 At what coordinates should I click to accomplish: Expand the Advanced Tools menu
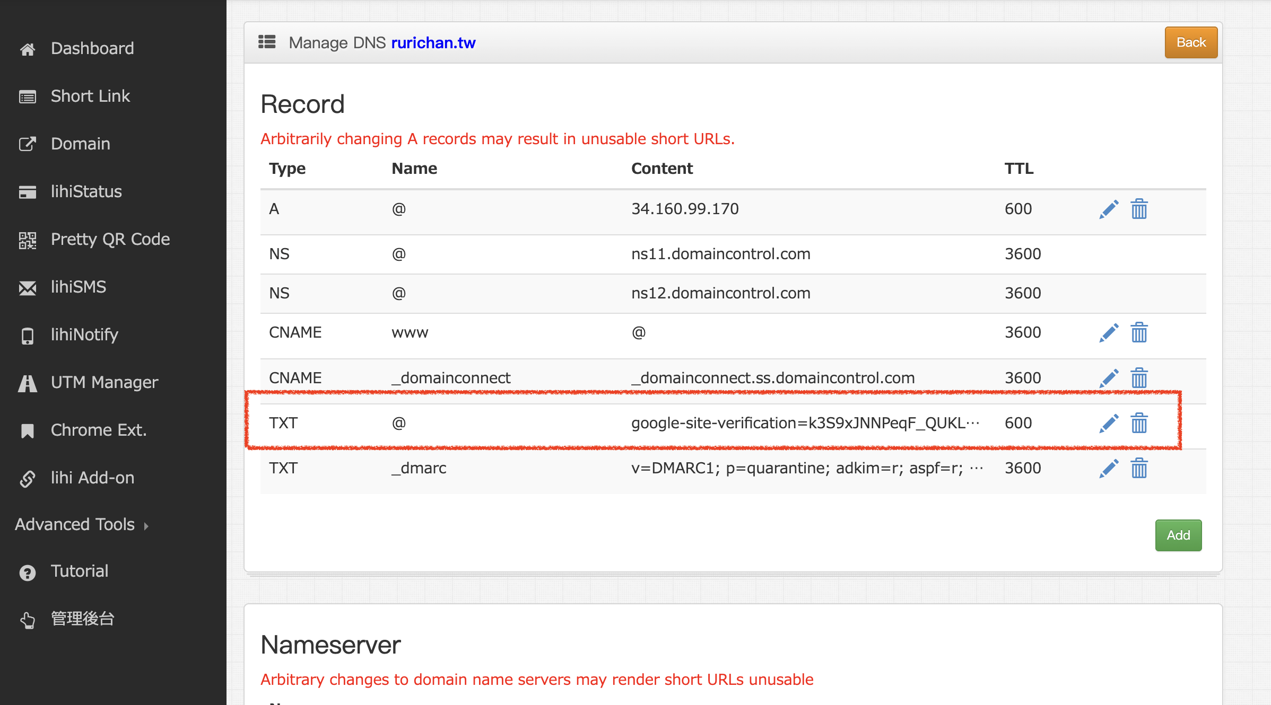tap(81, 524)
